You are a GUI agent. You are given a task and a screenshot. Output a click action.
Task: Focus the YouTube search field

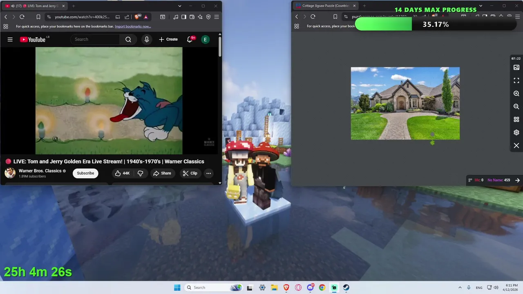(x=96, y=39)
